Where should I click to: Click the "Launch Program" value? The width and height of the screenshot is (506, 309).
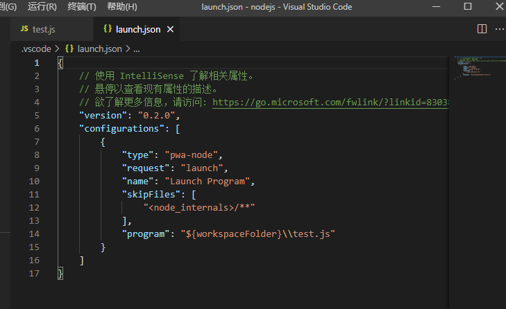(x=207, y=182)
